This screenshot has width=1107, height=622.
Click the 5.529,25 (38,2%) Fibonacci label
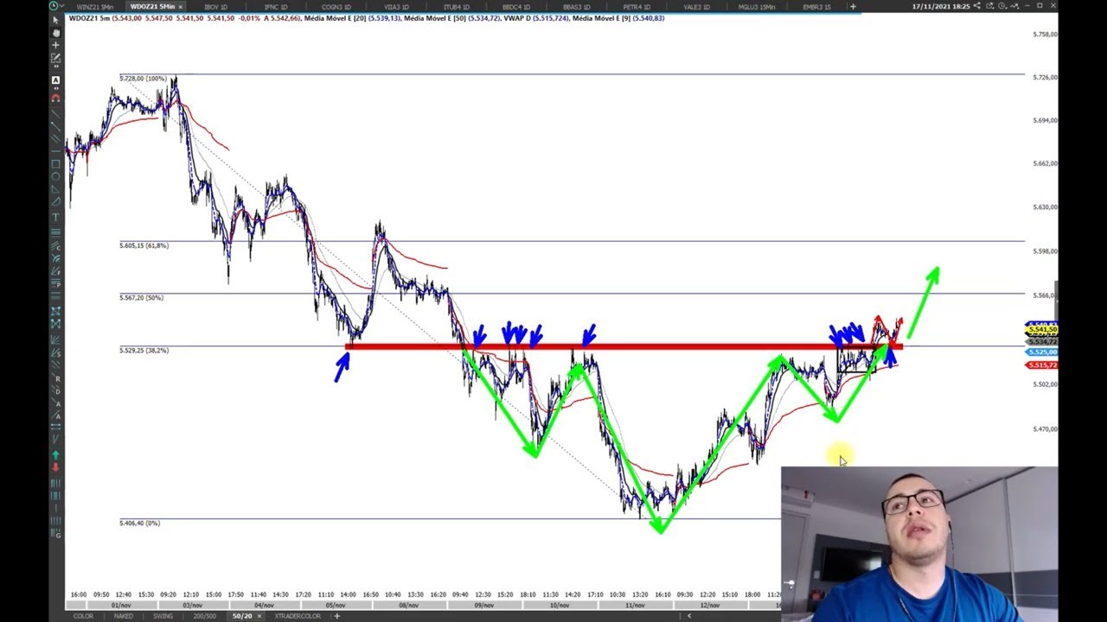(x=144, y=350)
